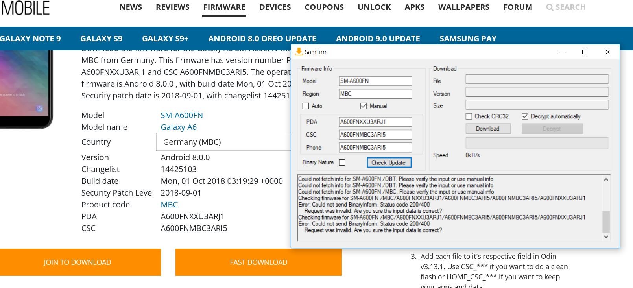Uncheck the Manual checkbox
This screenshot has height=288, width=633.
(x=364, y=106)
